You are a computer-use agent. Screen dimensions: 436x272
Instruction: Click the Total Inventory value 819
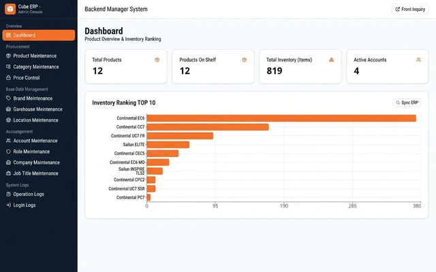(274, 71)
